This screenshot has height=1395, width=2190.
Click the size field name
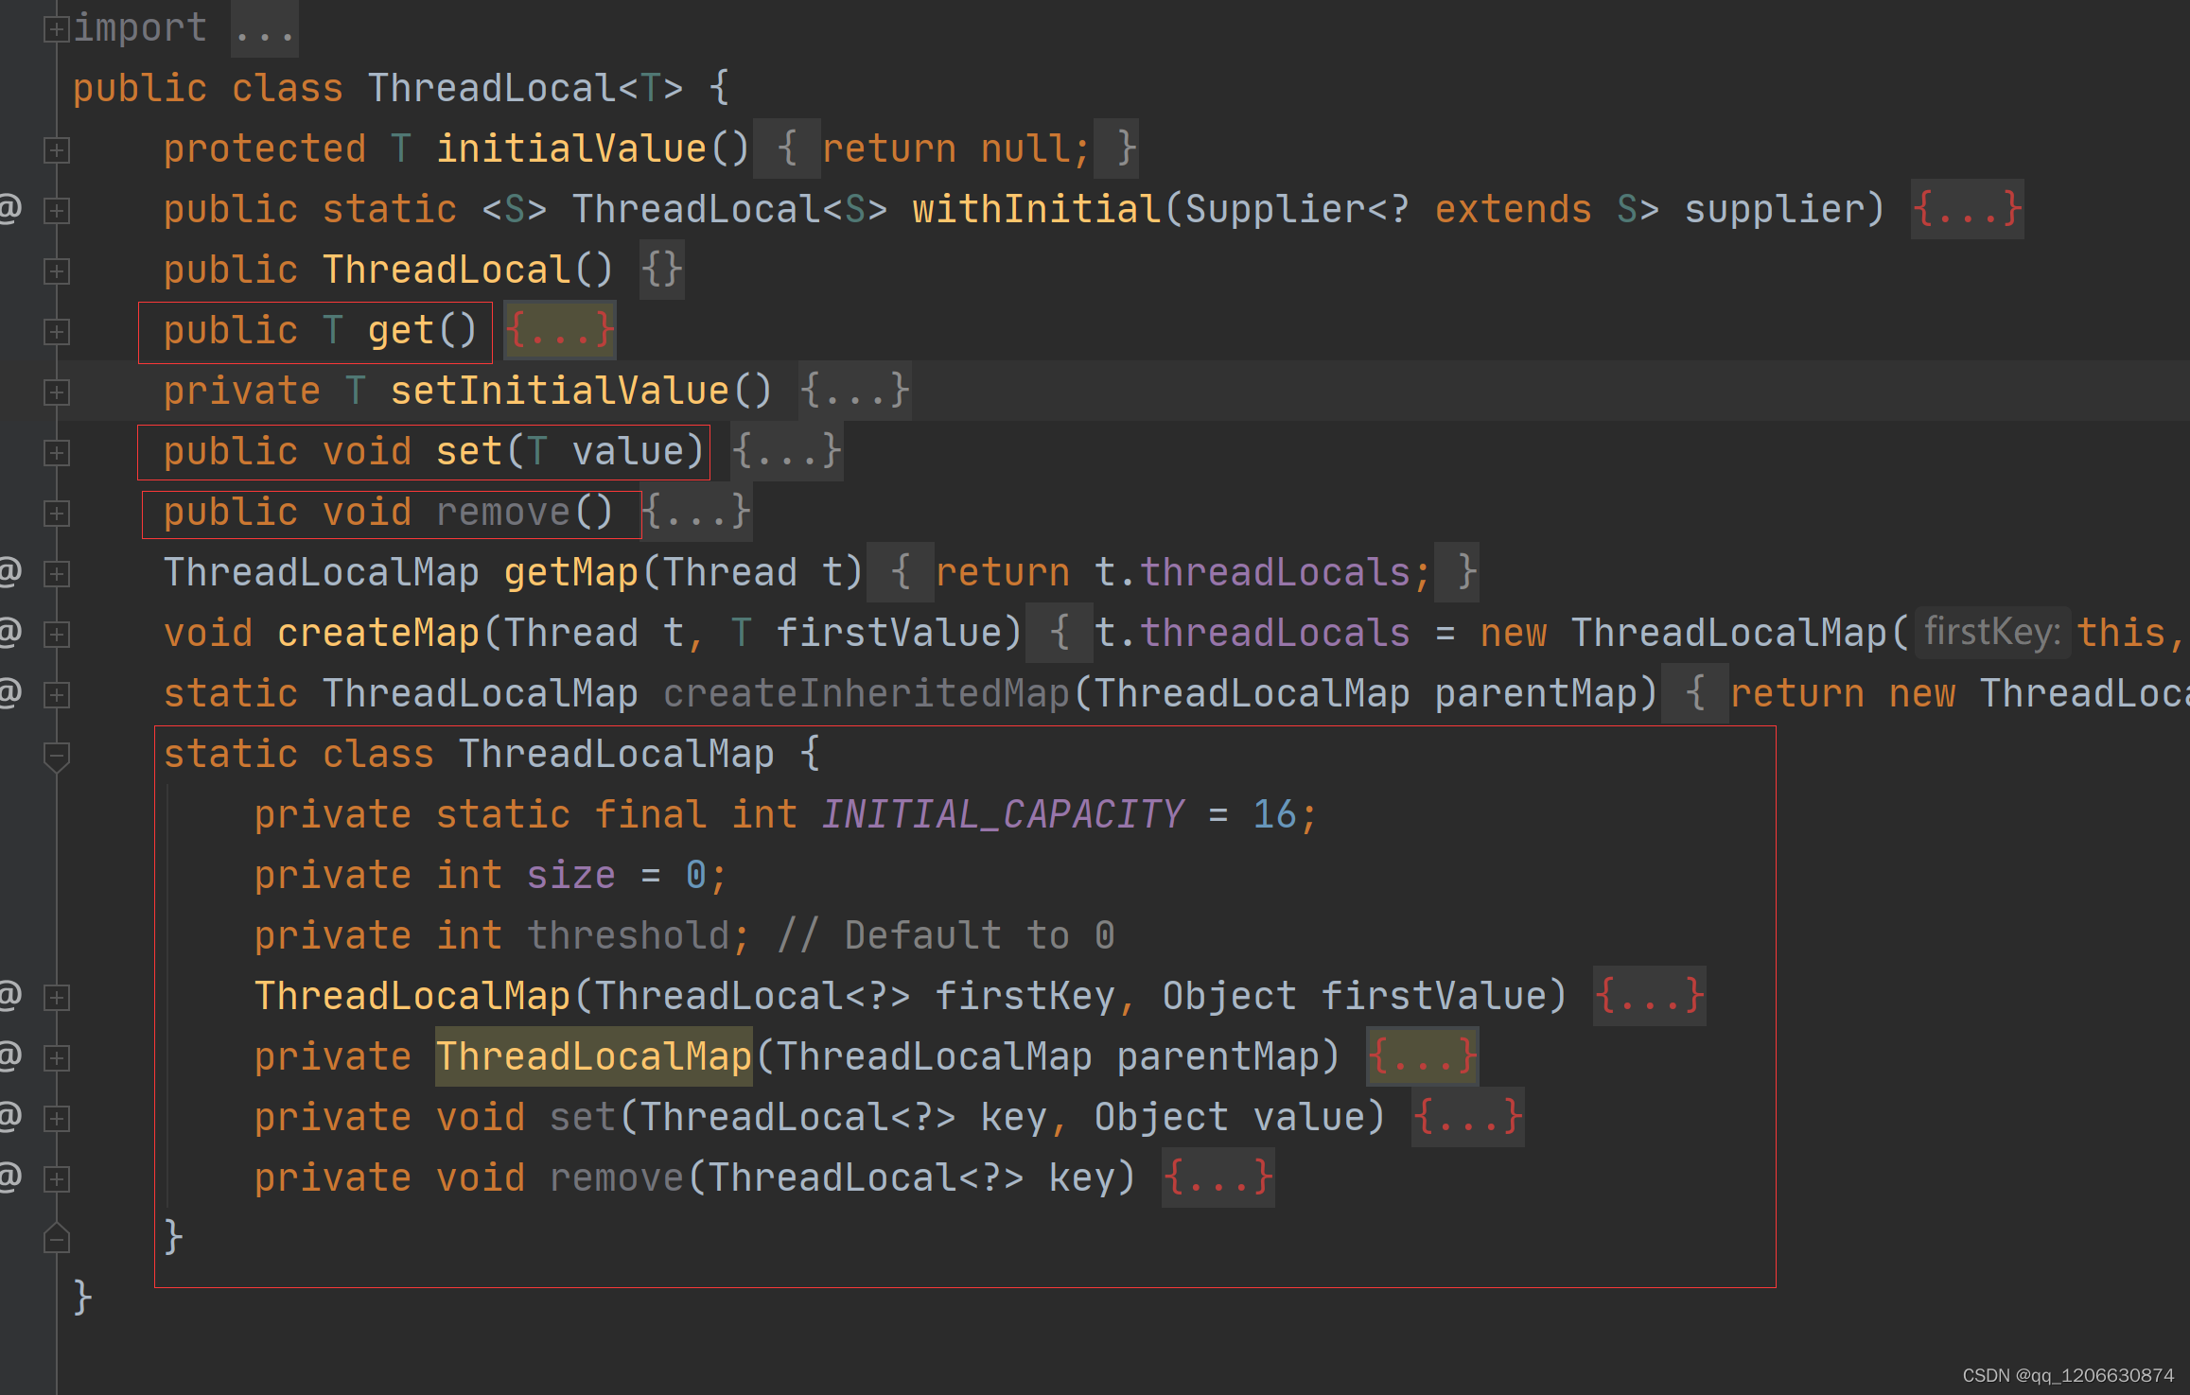tap(571, 875)
